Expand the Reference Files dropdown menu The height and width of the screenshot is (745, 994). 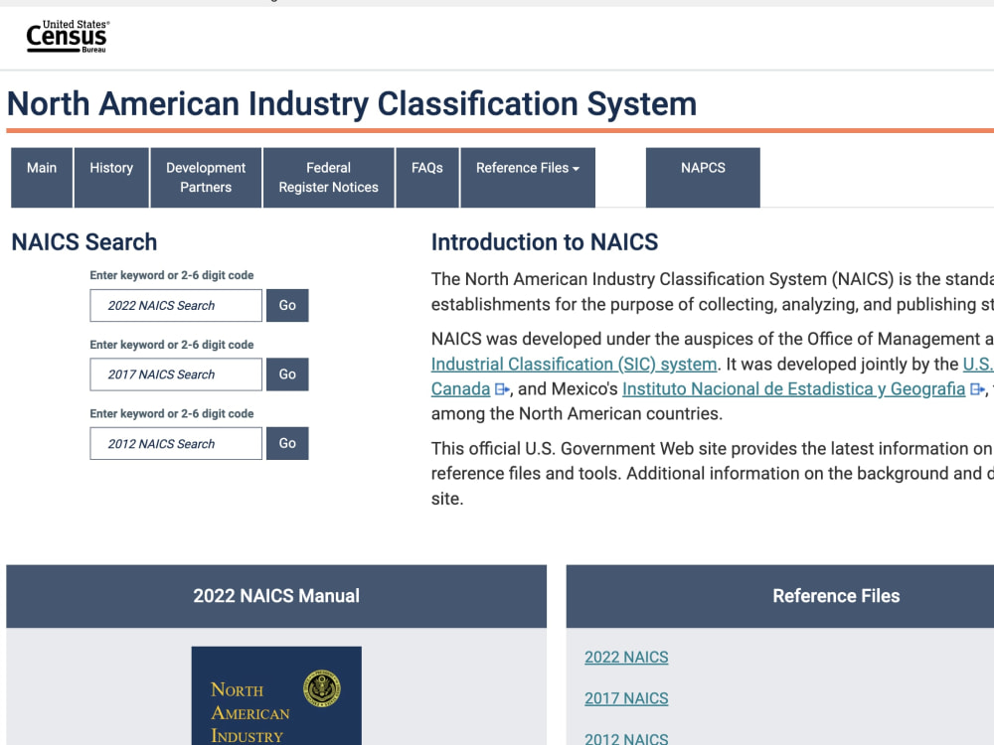[x=528, y=178]
